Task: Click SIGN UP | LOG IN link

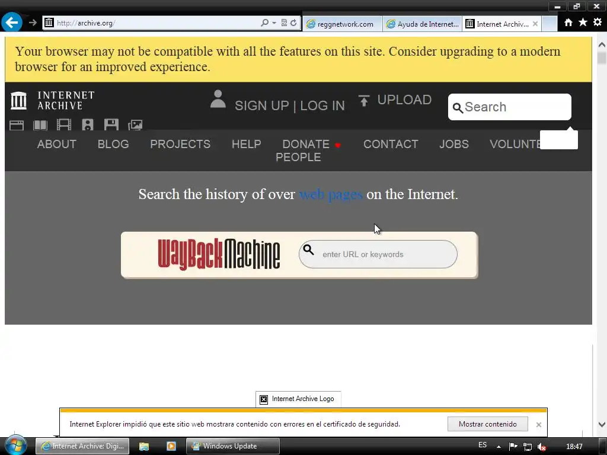Action: (289, 105)
